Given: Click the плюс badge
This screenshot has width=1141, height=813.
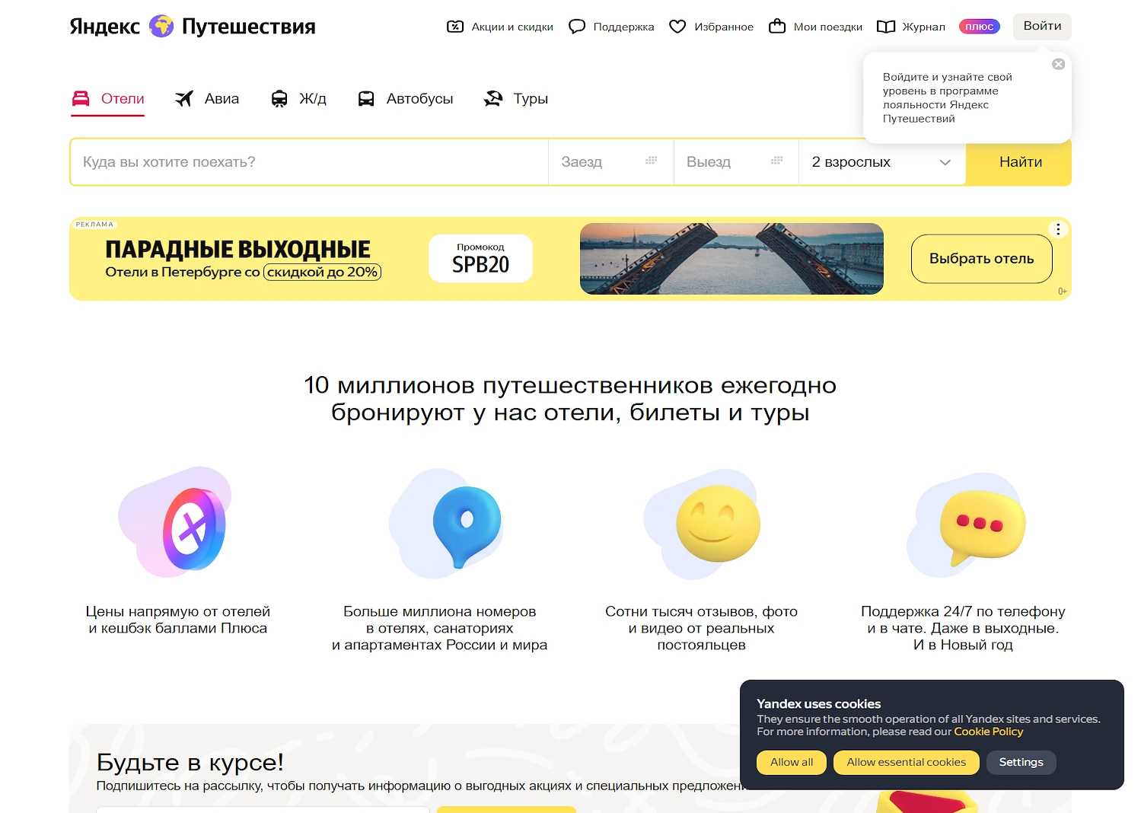Looking at the screenshot, I should tap(980, 27).
